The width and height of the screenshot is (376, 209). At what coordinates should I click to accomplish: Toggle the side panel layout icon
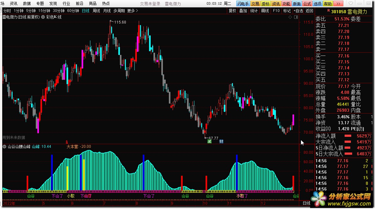296,17
